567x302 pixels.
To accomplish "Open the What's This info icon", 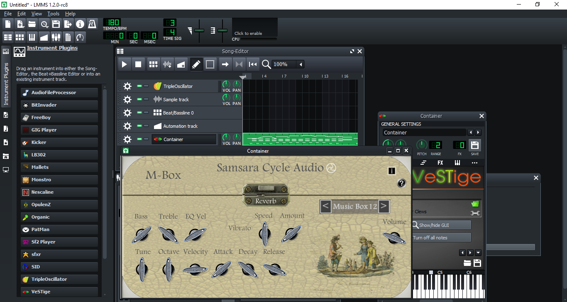I will (x=80, y=24).
